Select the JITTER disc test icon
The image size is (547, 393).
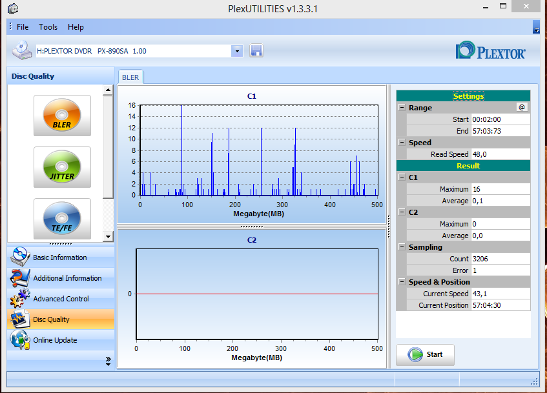(x=62, y=167)
